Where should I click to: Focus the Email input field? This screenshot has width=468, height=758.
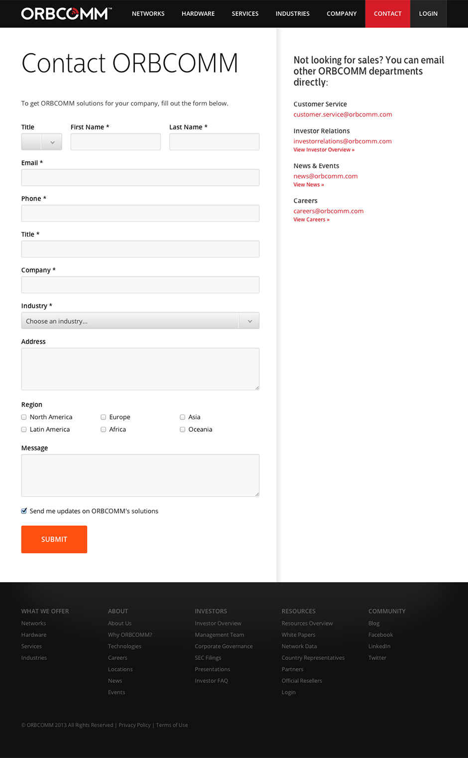tap(140, 178)
